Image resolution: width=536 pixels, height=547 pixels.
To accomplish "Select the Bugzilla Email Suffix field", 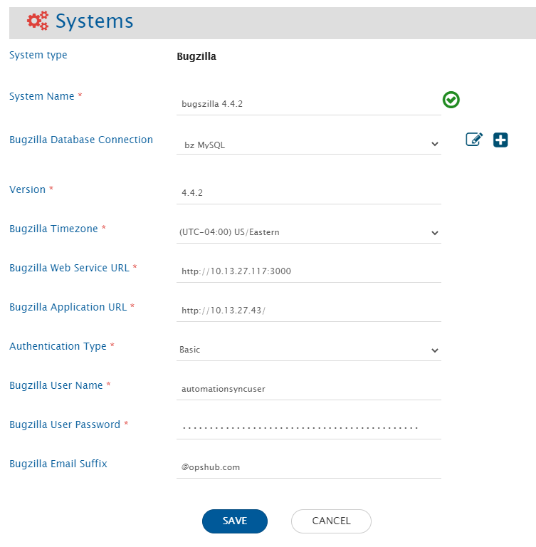I will click(308, 467).
